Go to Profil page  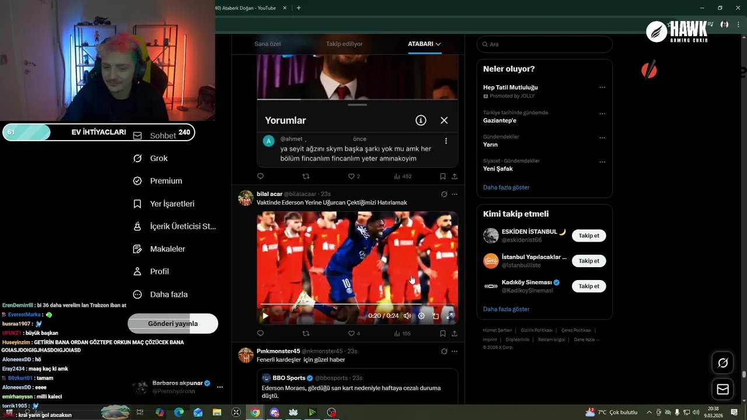(151, 271)
